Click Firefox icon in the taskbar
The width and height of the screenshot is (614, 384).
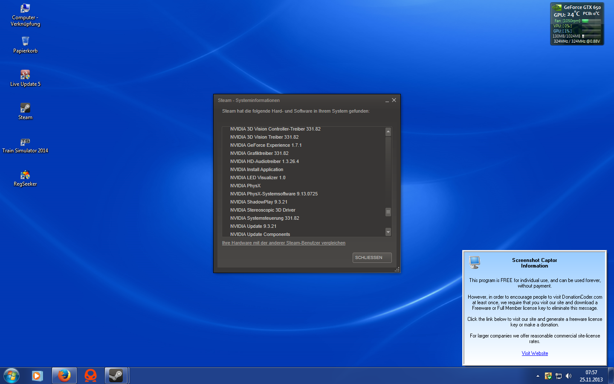64,375
